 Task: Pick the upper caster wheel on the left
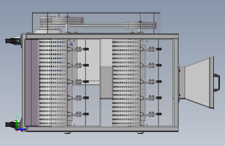tap(13, 41)
